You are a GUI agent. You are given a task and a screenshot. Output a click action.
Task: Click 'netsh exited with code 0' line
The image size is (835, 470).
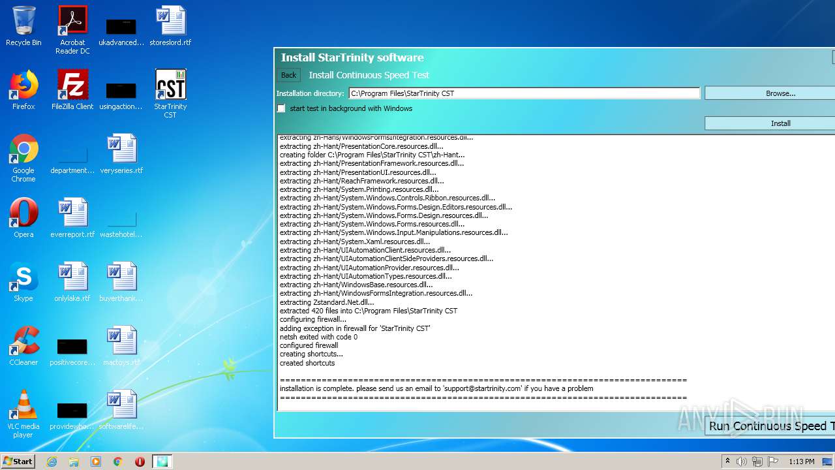click(318, 337)
